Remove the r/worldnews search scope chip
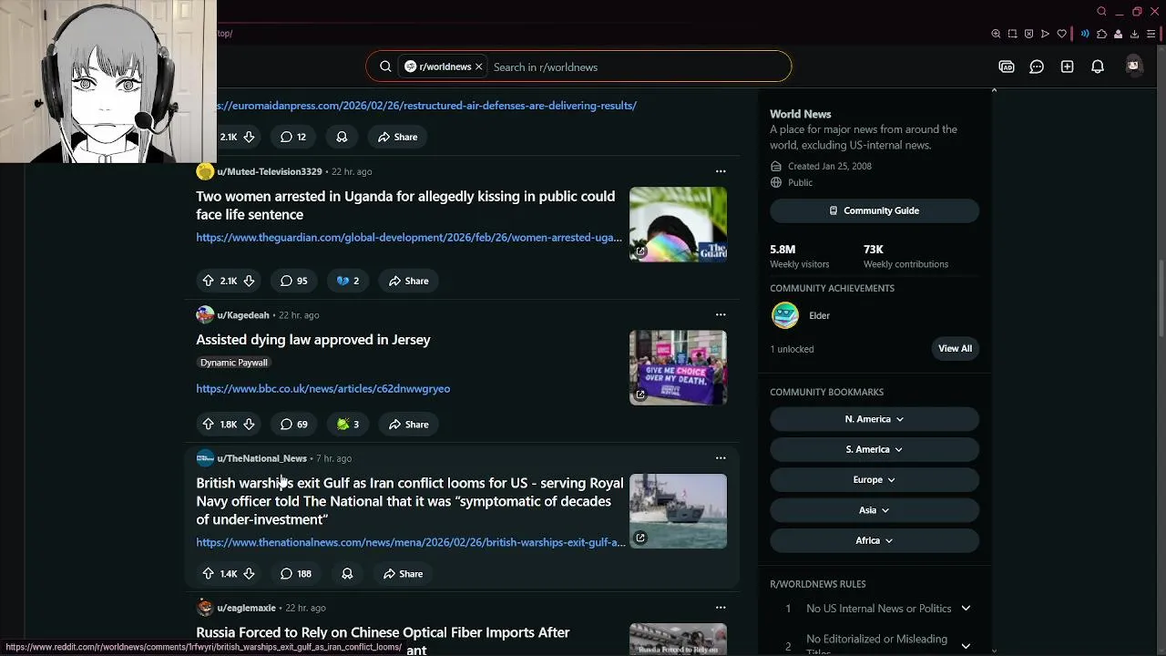1166x656 pixels. click(478, 67)
